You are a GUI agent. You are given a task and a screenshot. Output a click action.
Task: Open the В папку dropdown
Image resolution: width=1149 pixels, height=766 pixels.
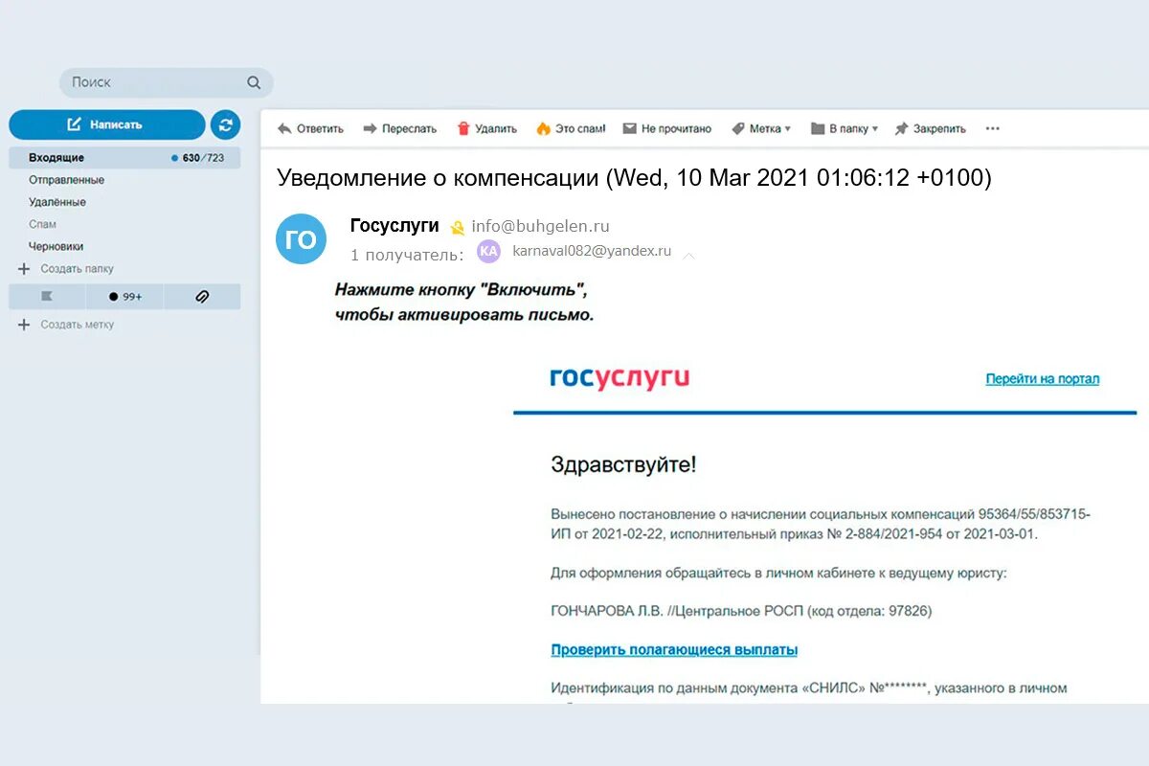pos(845,128)
